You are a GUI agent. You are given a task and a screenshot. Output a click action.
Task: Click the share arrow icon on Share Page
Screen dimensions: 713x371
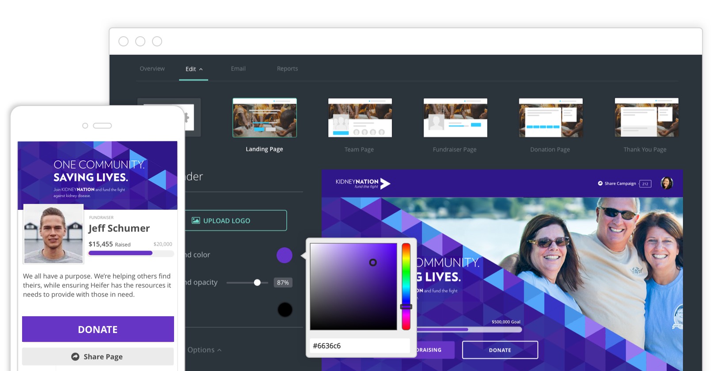[75, 356]
